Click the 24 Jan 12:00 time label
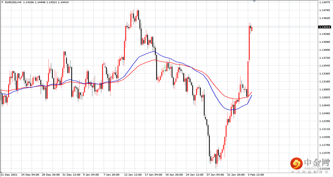Image resolution: width=333 pixels, height=177 pixels. [x=195, y=175]
